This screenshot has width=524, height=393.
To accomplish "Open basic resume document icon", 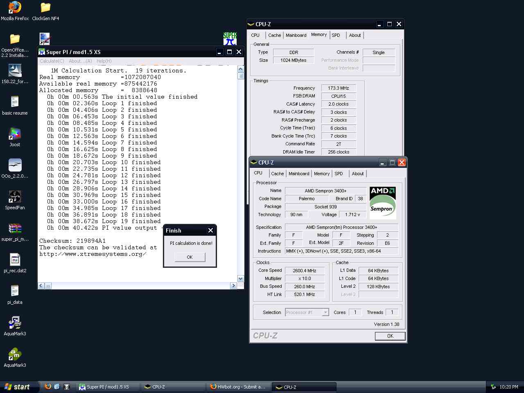I will click(x=15, y=102).
